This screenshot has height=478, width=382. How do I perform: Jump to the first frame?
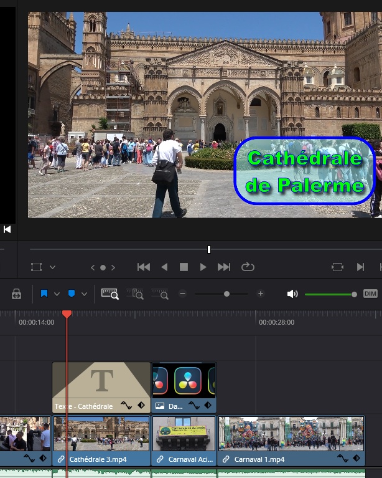click(144, 267)
